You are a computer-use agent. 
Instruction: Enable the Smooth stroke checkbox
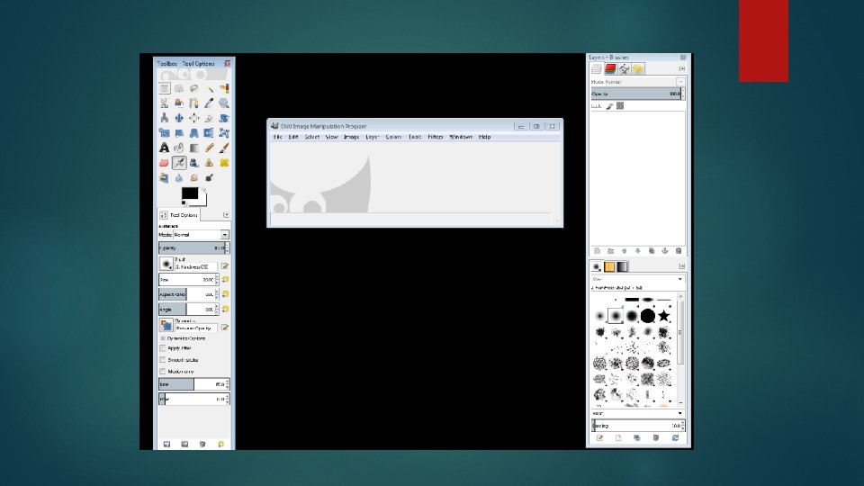pos(163,360)
